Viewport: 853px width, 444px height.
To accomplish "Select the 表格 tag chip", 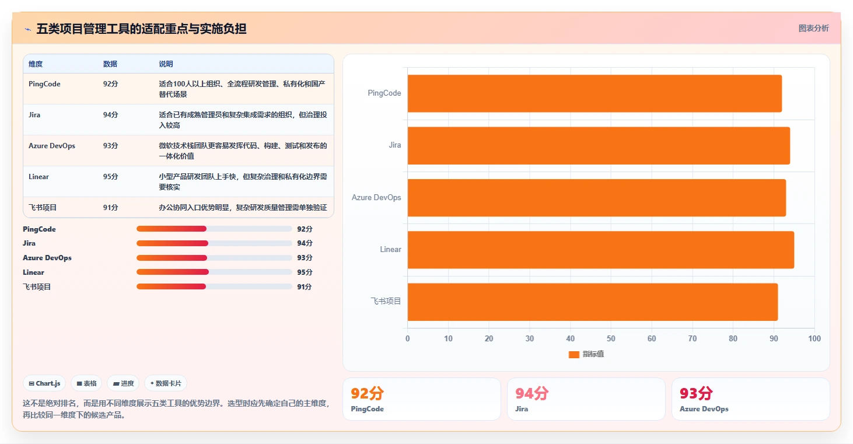I will (87, 383).
